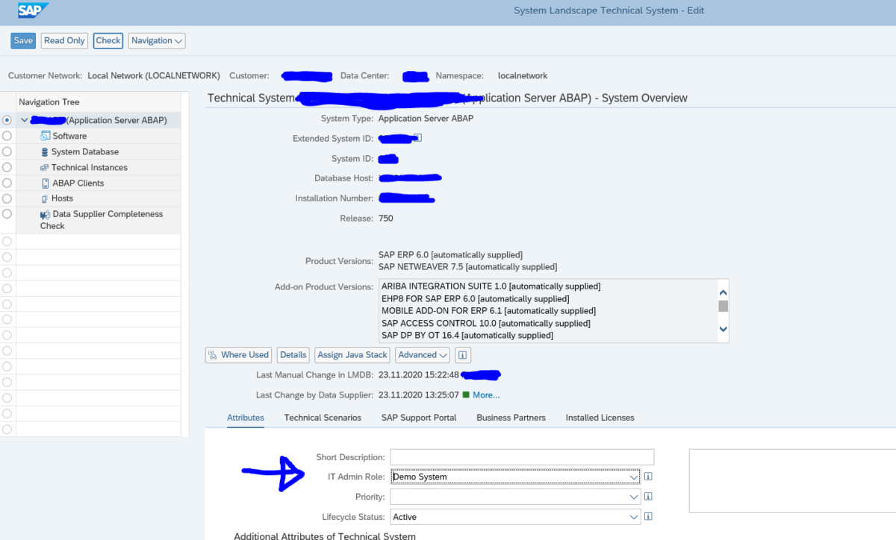This screenshot has width=896, height=540.
Task: Click the info icon beside IT Admin Role
Action: (x=647, y=476)
